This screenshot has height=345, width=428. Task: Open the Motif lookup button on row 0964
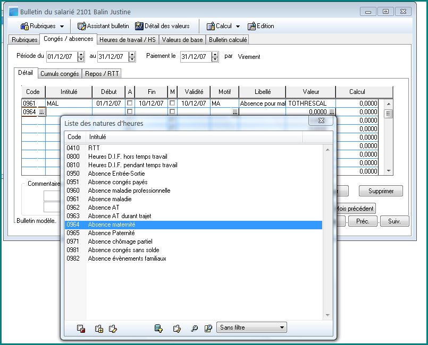tap(235, 112)
